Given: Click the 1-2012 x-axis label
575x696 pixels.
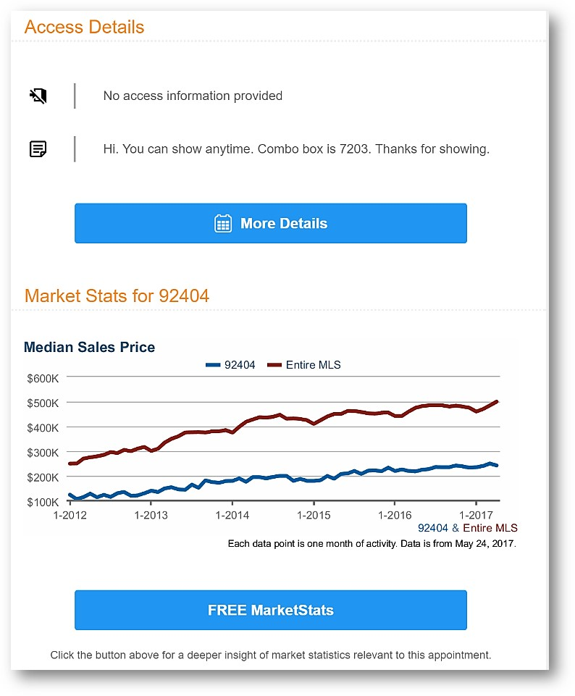Looking at the screenshot, I should tap(70, 515).
